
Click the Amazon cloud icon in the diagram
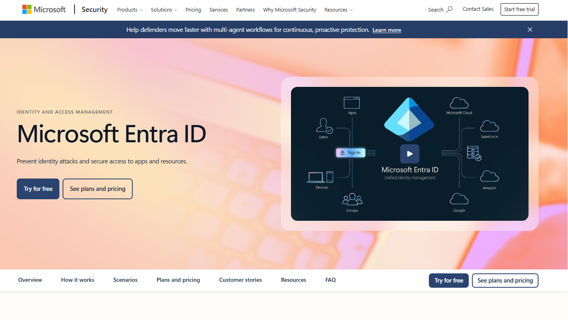coord(489,177)
